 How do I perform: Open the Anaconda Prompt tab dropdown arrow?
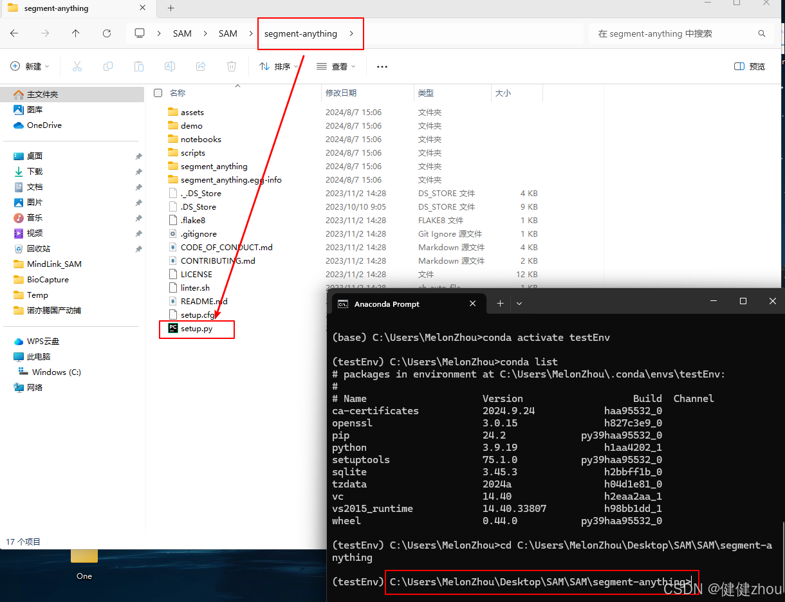point(519,303)
